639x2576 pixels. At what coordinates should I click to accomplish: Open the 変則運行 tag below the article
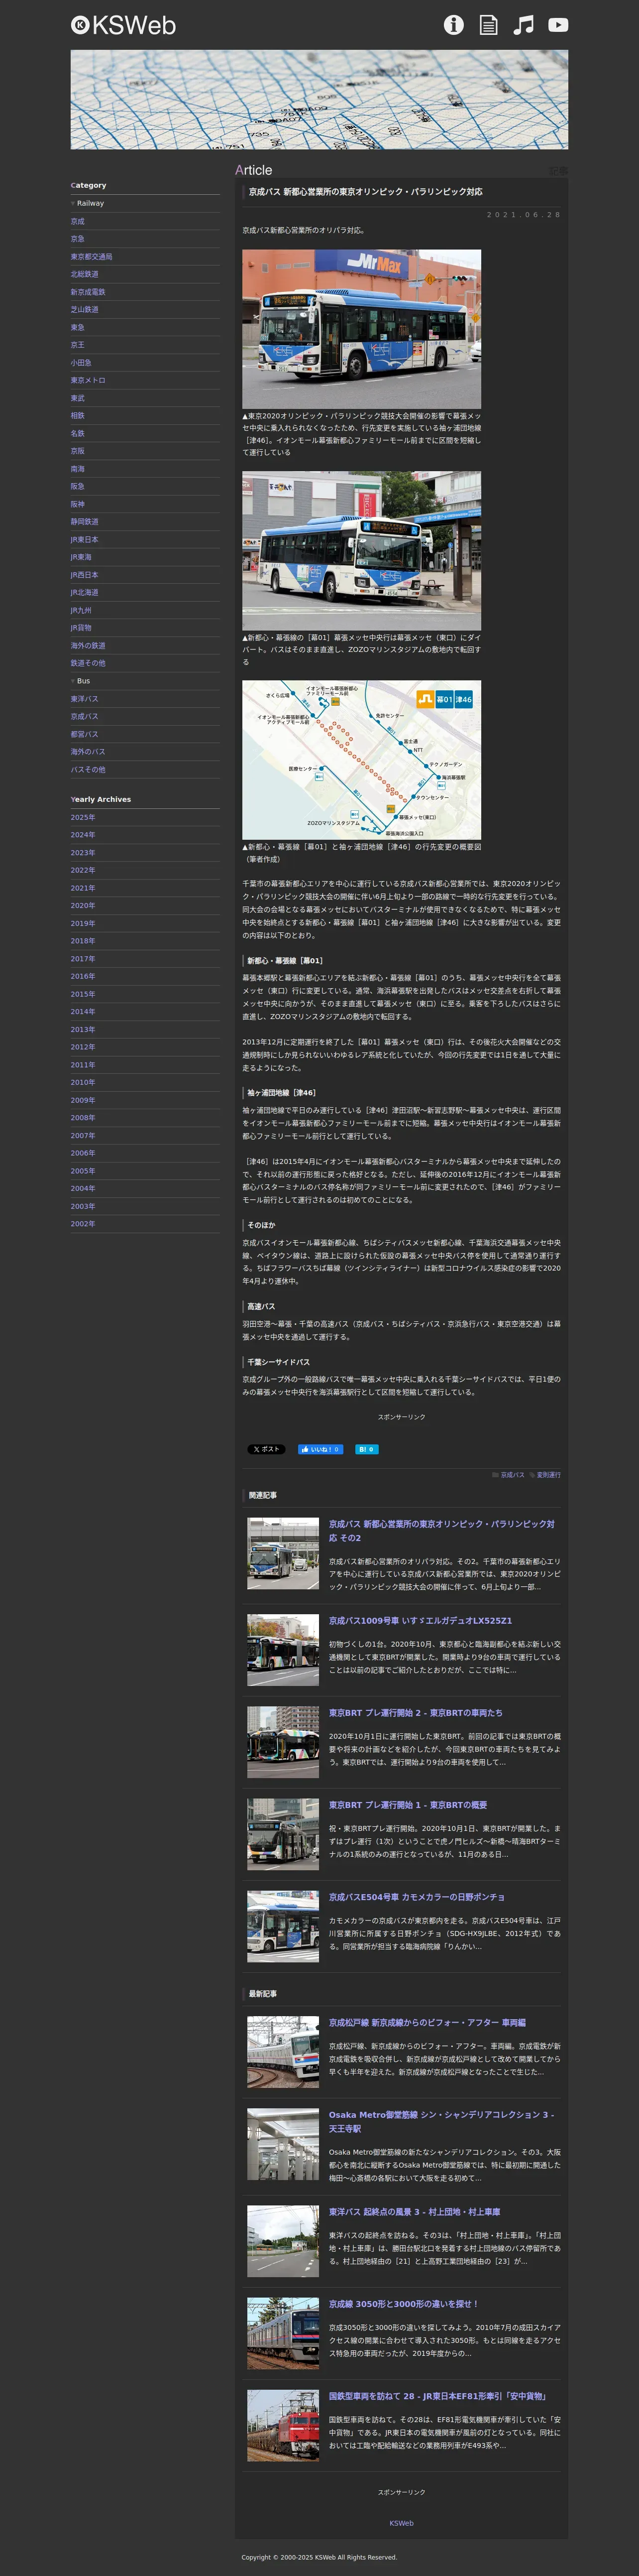coord(548,1475)
